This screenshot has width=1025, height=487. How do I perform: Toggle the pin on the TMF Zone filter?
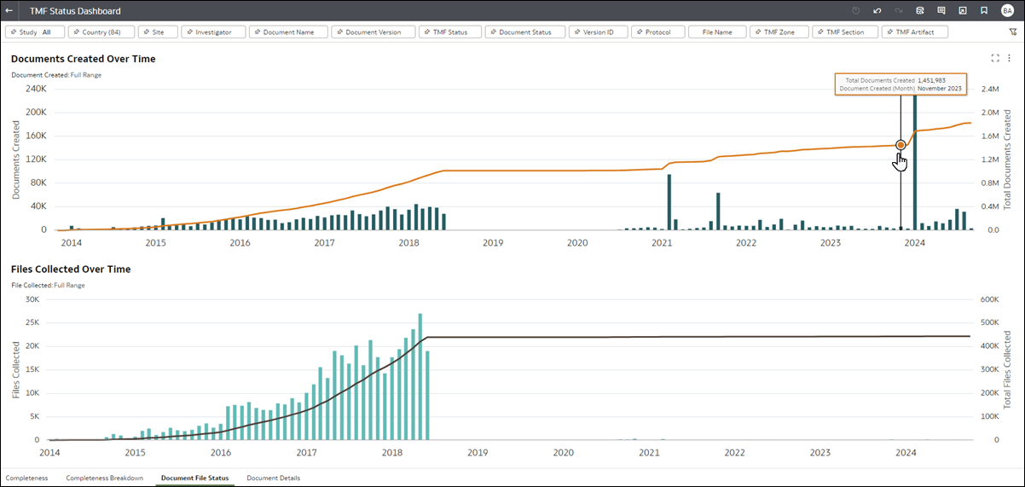(759, 32)
